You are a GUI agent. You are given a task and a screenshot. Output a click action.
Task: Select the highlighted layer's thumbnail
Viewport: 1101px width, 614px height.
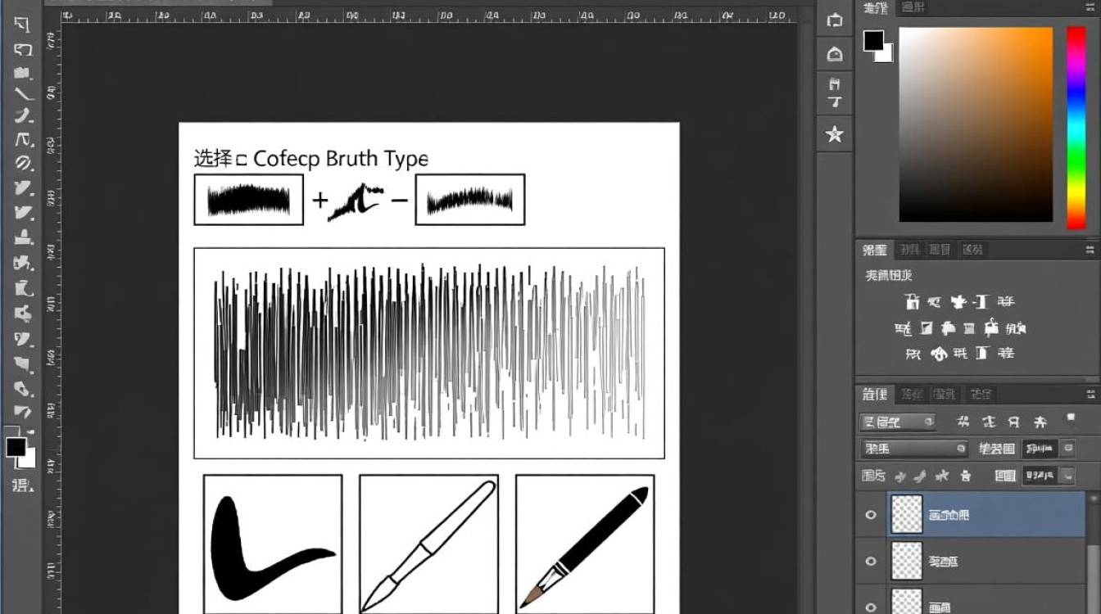tap(906, 515)
